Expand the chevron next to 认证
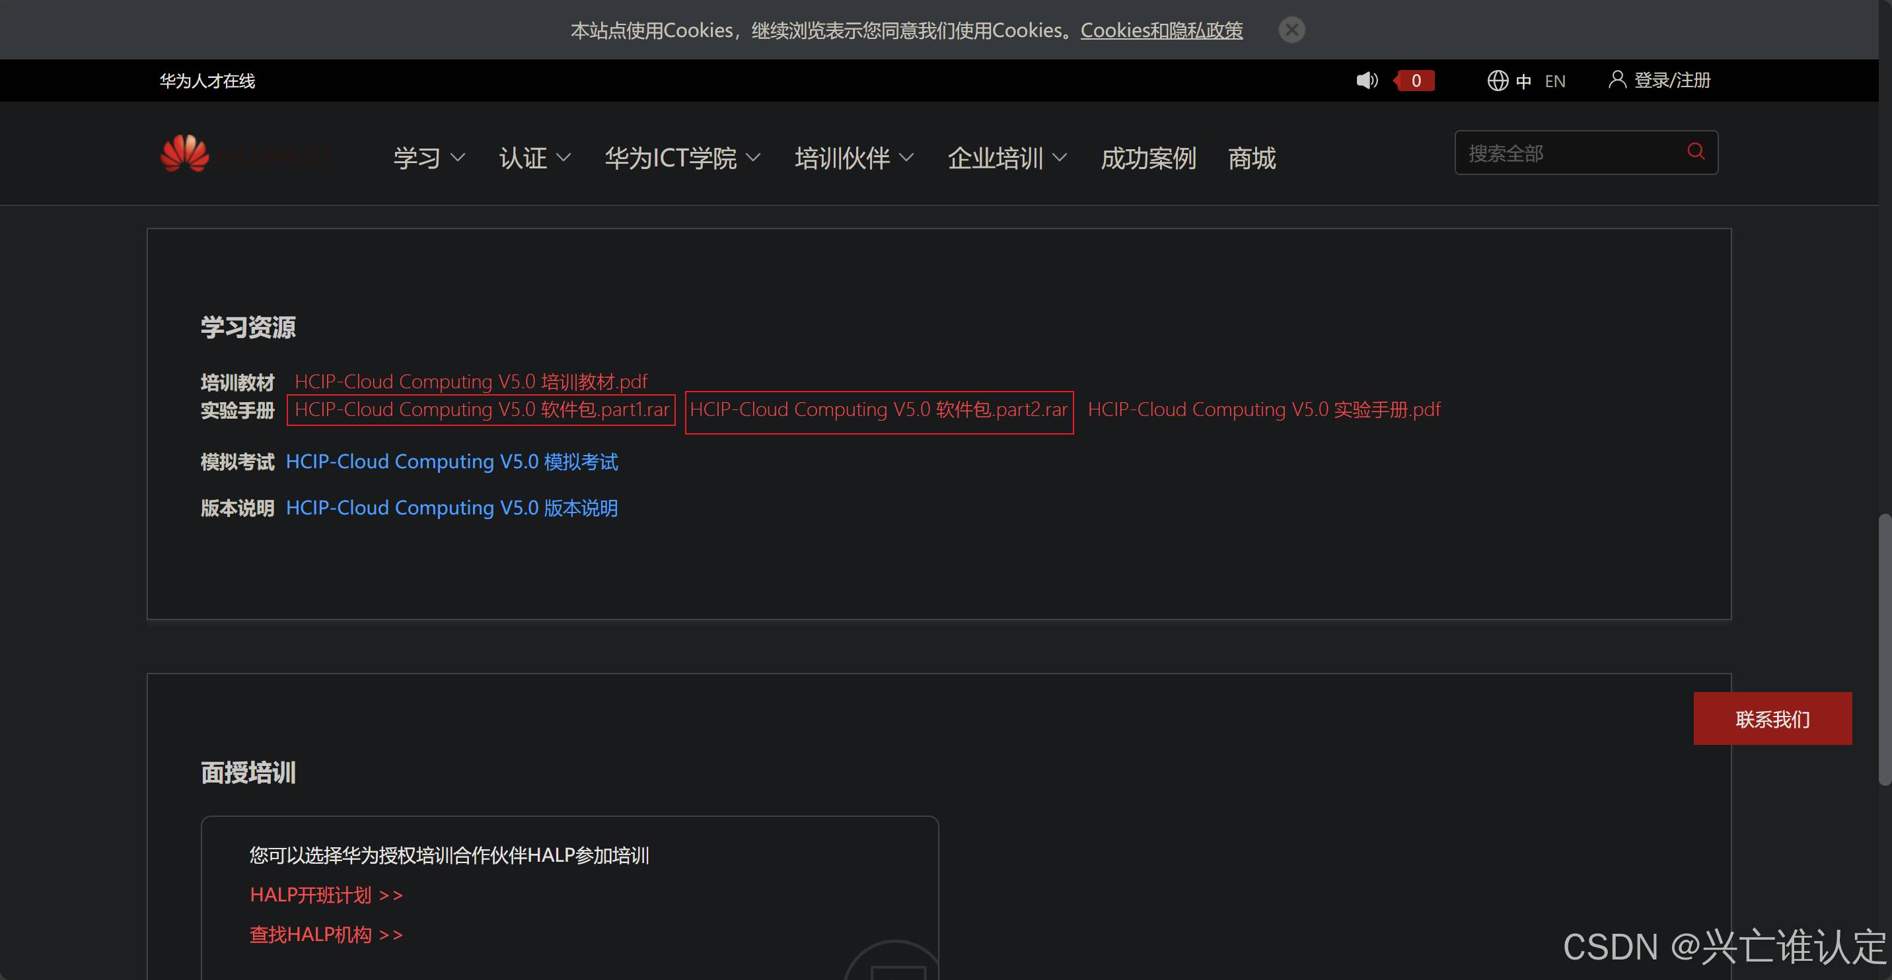This screenshot has height=980, width=1892. 564,158
